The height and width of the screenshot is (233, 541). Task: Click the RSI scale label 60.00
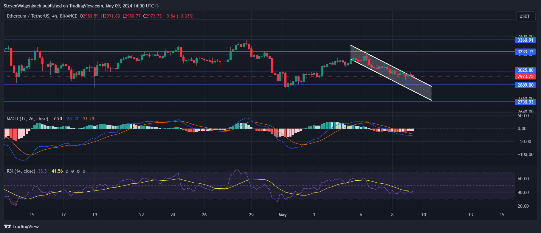click(x=523, y=179)
